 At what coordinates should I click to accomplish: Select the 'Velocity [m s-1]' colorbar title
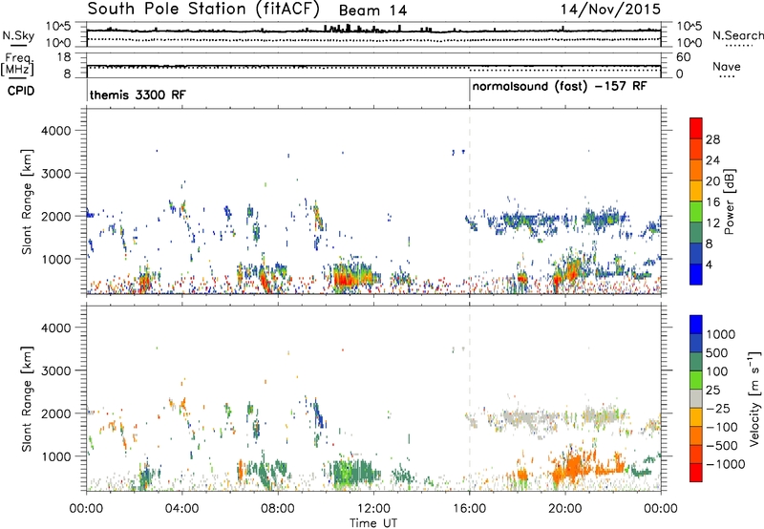point(754,398)
